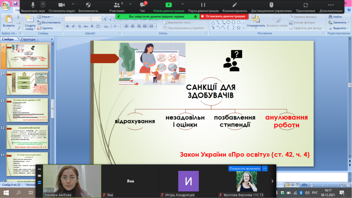Open the Windows Start menu

[x=6, y=193]
